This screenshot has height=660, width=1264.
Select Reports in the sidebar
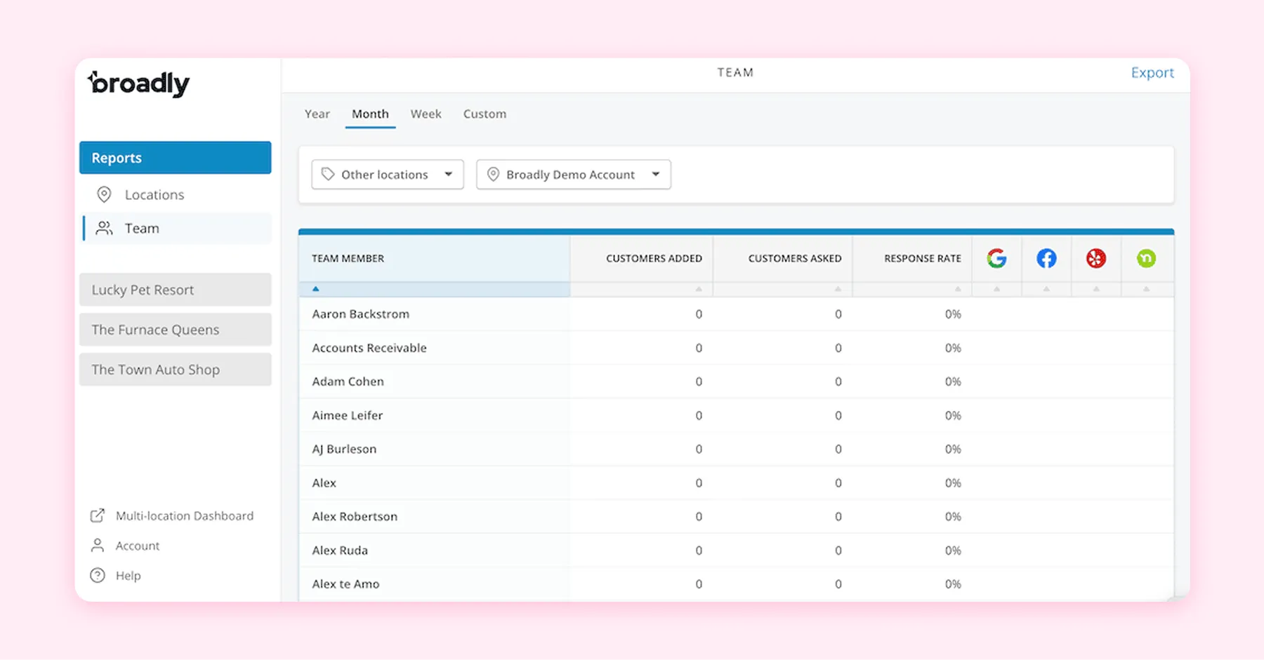point(176,158)
